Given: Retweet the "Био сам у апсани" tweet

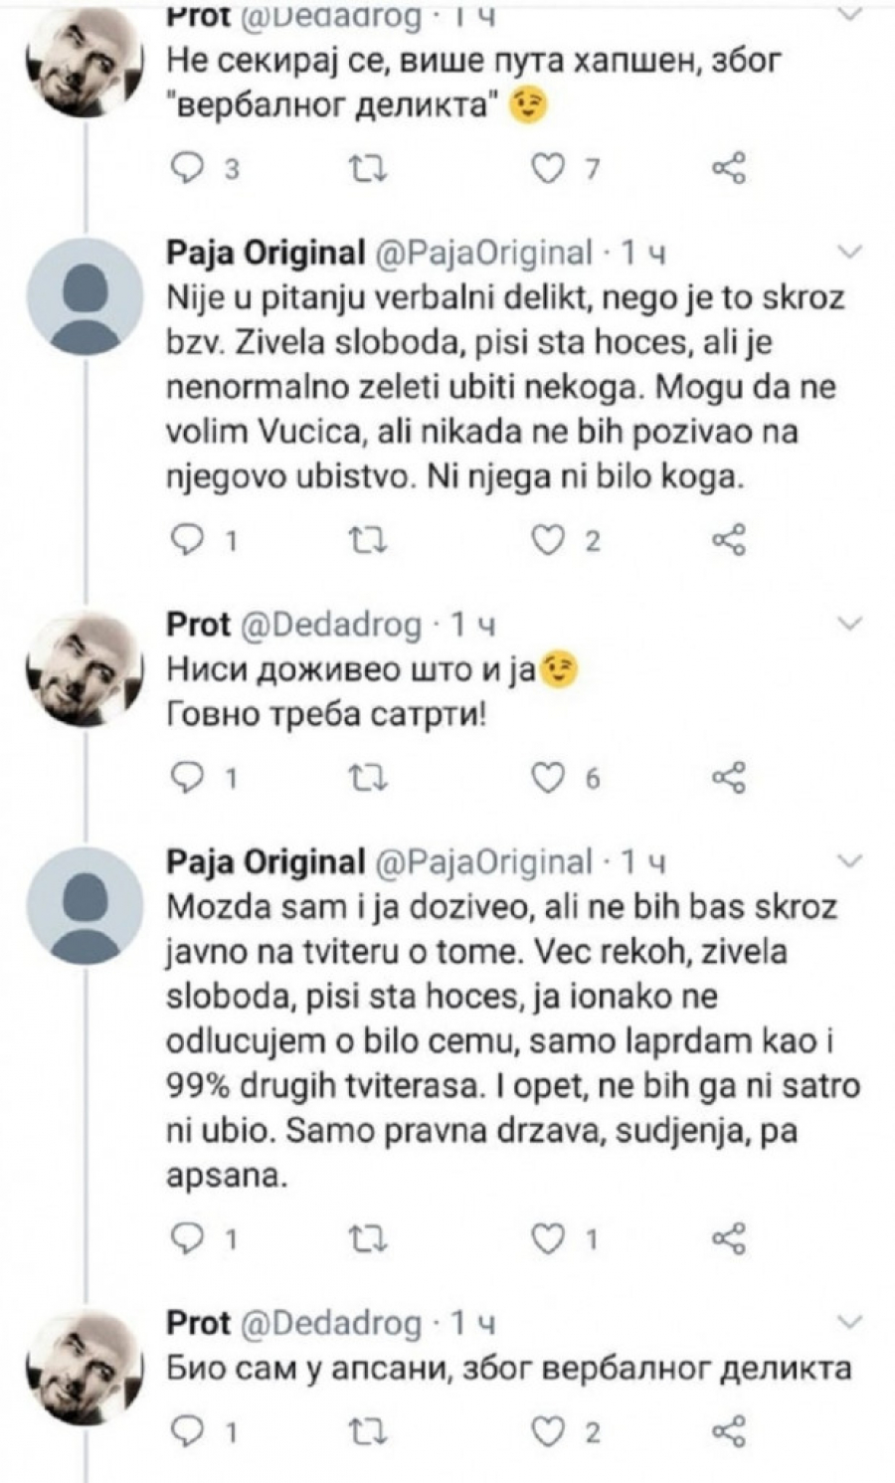Looking at the screenshot, I should click(370, 1433).
